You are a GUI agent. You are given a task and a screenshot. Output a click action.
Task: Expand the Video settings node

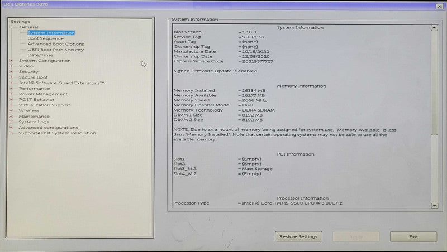(x=12, y=66)
